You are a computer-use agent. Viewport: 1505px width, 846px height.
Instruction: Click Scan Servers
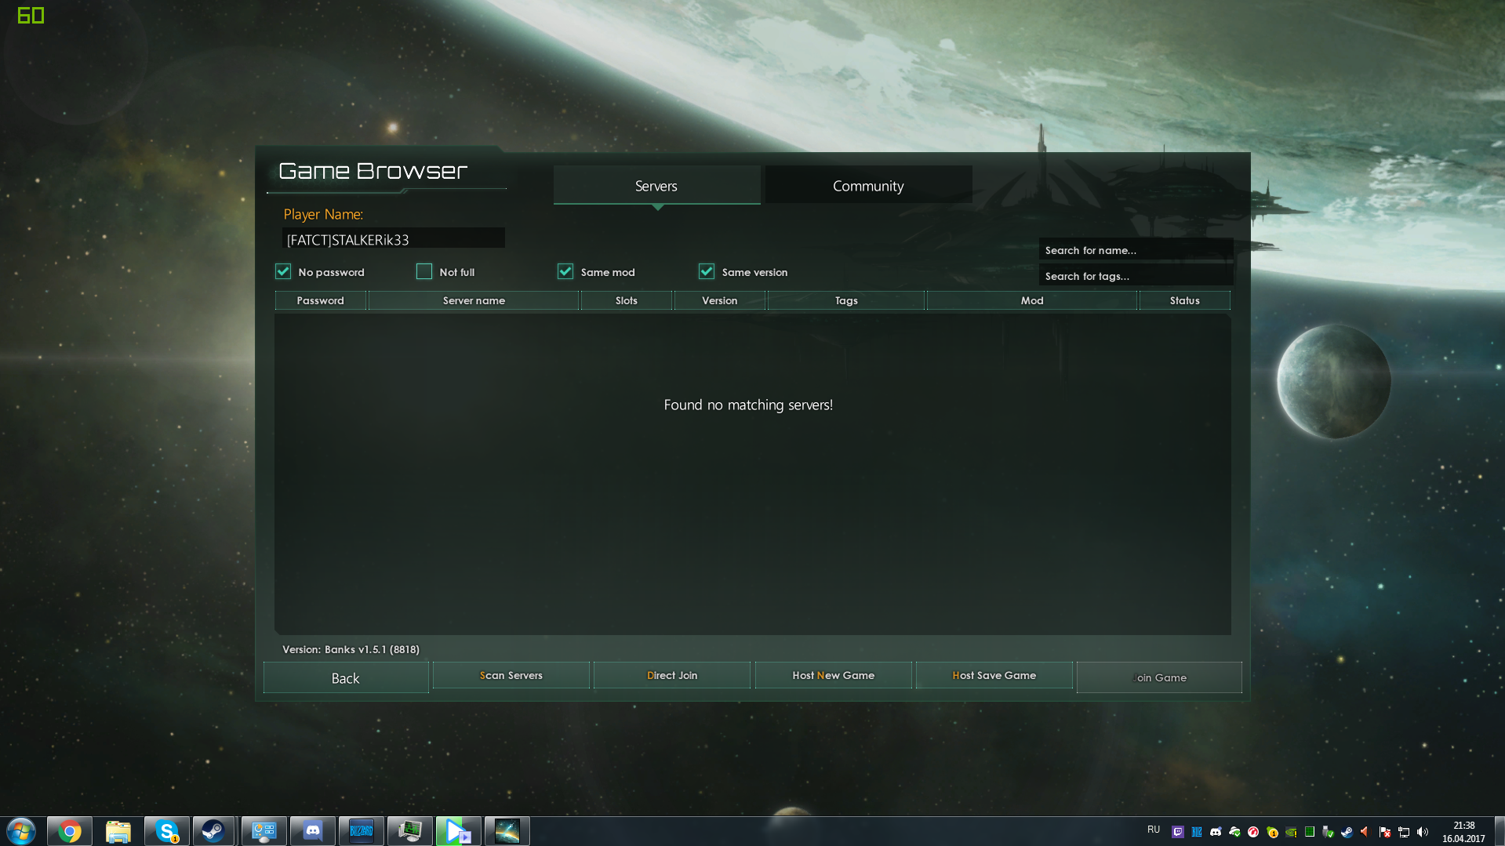[x=511, y=675]
